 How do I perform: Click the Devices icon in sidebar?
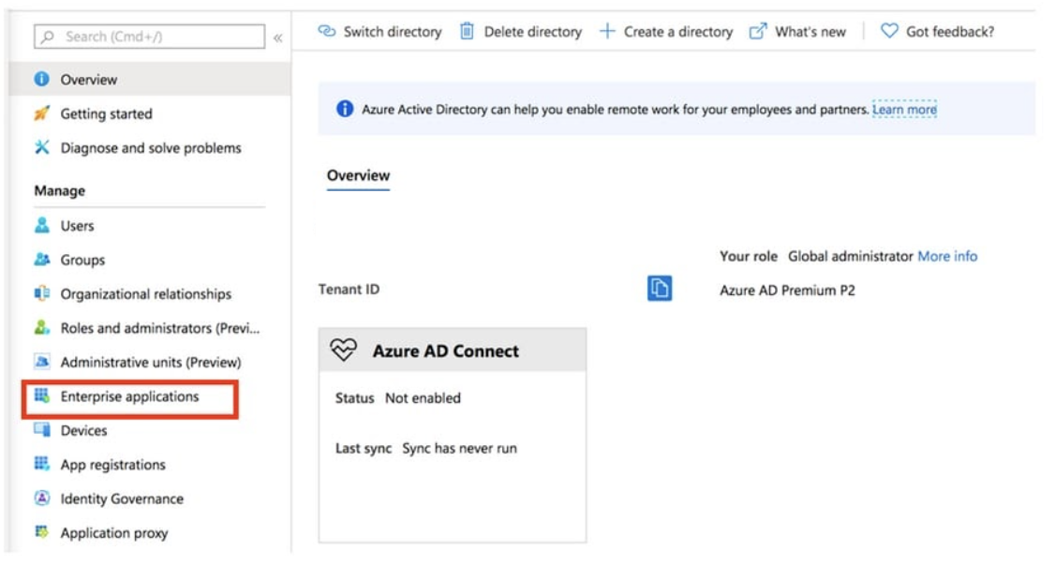42,430
